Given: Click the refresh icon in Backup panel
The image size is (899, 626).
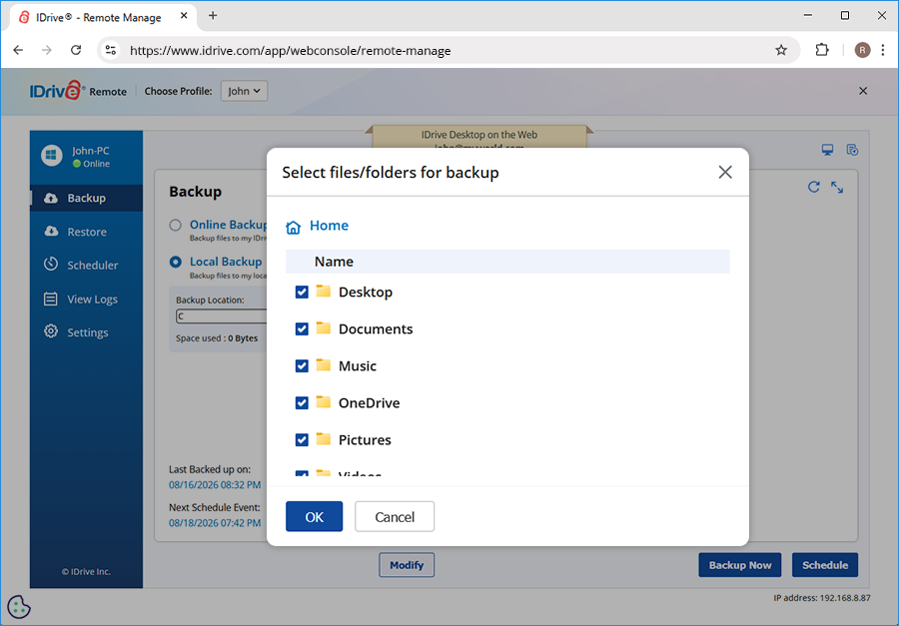Looking at the screenshot, I should point(813,187).
